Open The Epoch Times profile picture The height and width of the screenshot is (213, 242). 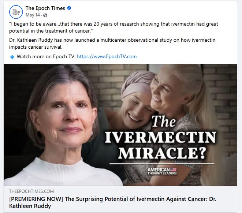16,12
